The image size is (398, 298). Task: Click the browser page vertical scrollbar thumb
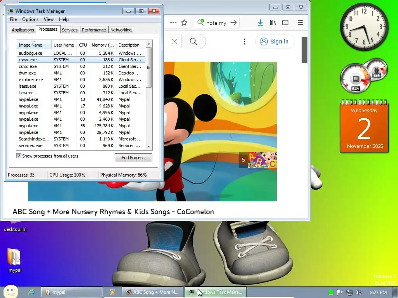(304, 50)
